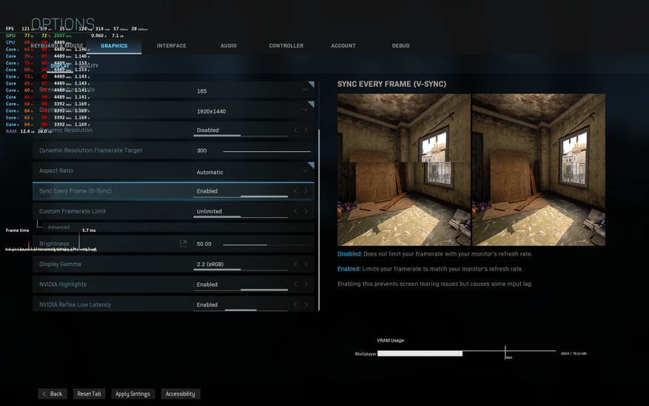Click right arrow for Dynamic Resolution
This screenshot has height=406, width=649.
pos(306,130)
